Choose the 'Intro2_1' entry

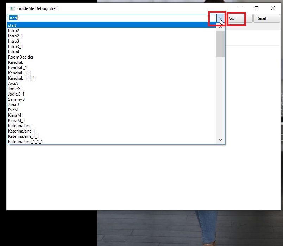112,36
